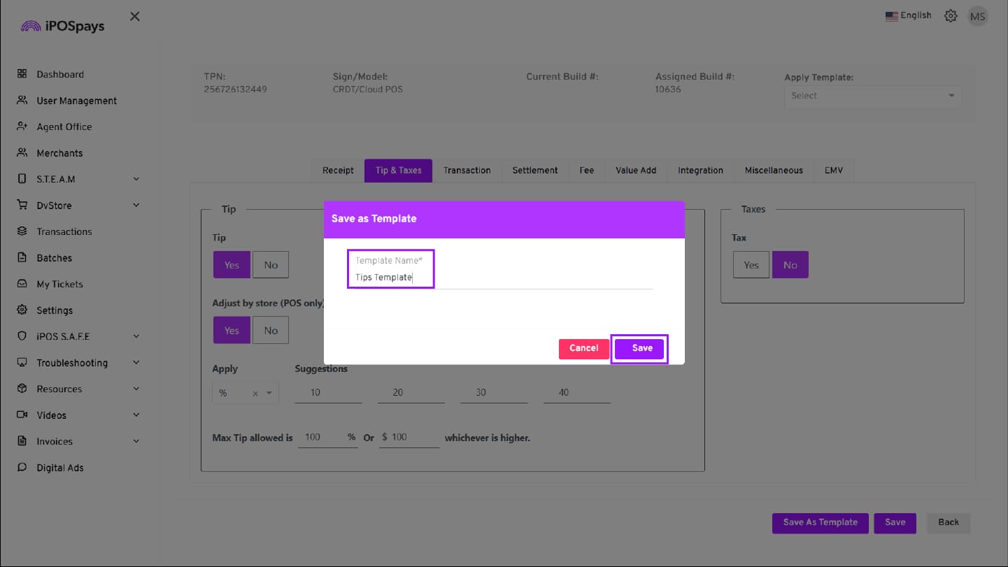Close the sidebar with the X icon

(x=135, y=16)
